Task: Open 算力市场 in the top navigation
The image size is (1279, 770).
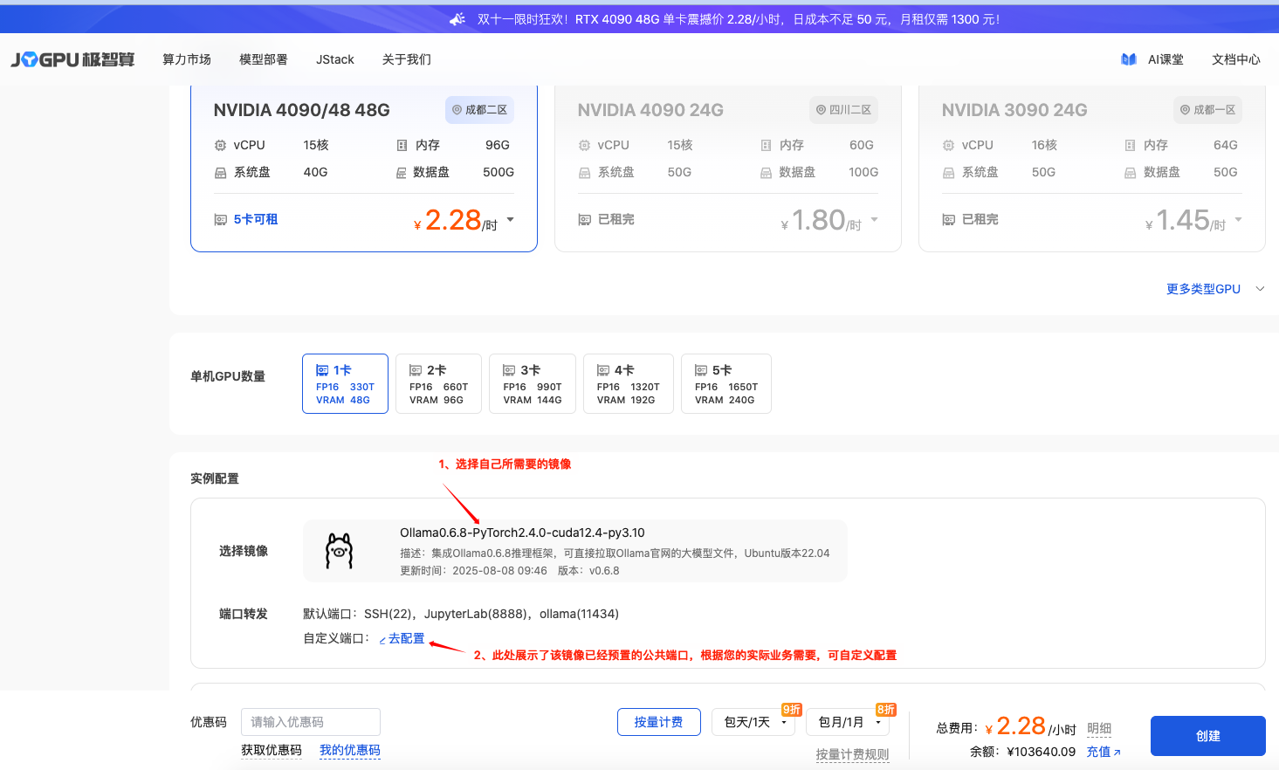Action: 187,59
